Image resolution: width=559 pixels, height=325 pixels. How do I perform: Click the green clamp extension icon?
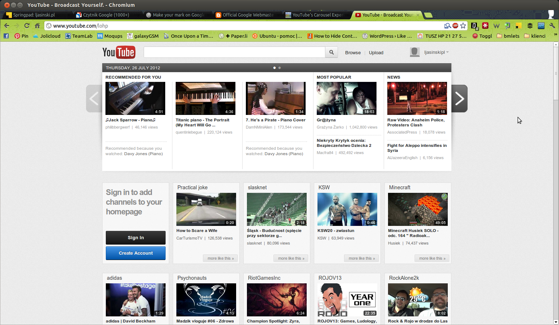[508, 25]
